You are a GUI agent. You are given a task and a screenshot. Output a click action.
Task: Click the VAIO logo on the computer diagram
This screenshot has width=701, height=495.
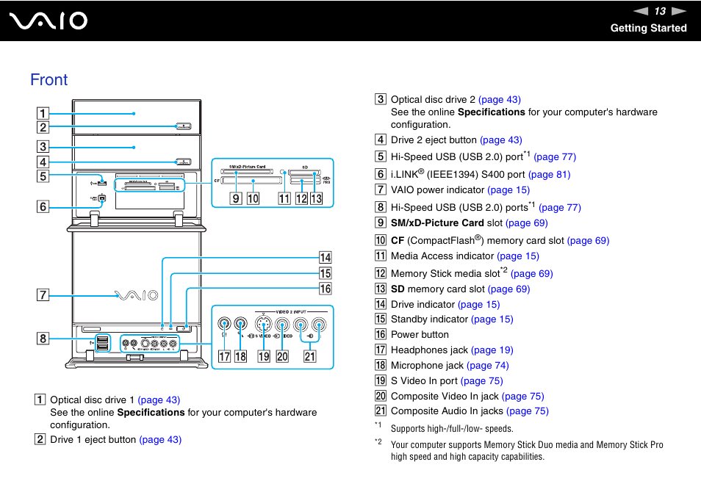tap(137, 295)
